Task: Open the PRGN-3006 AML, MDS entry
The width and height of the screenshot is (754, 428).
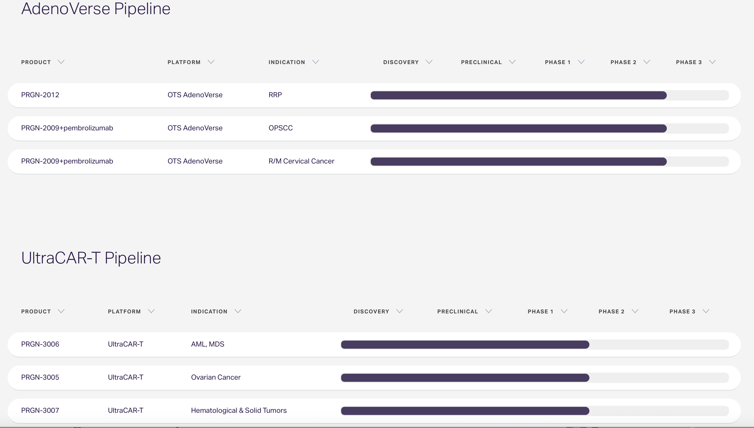Action: tap(207, 344)
